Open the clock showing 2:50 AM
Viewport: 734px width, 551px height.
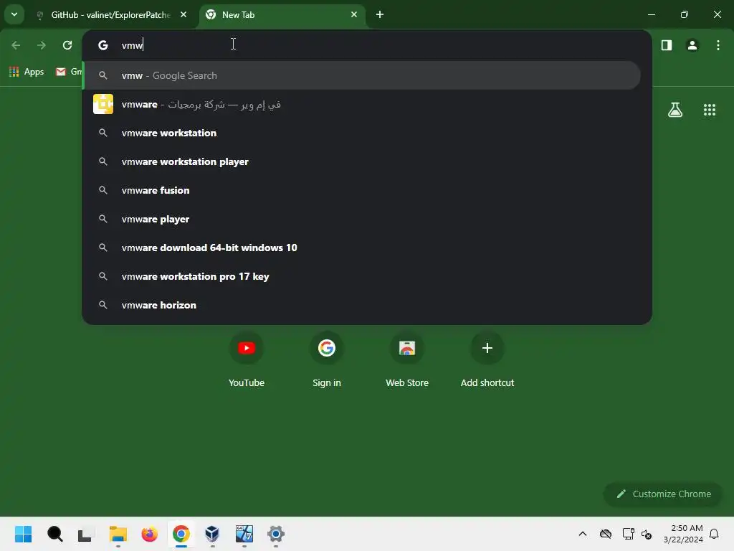pos(682,534)
